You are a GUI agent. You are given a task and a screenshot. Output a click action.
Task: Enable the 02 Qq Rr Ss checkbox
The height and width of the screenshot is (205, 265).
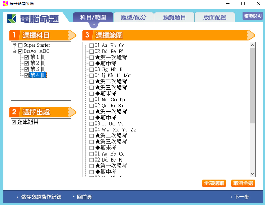tap(91, 106)
